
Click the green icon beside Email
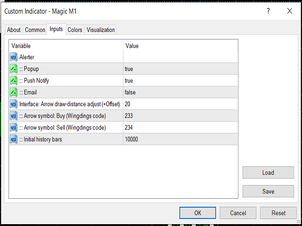14,92
